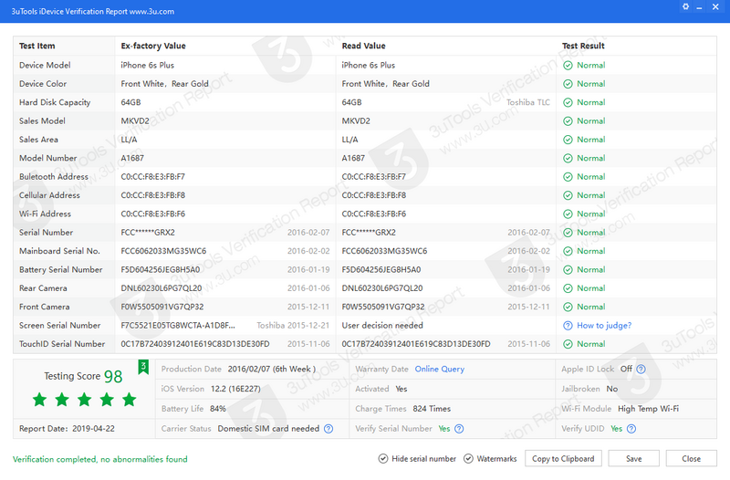The width and height of the screenshot is (730, 480).
Task: Click the check icon in Rear Camera row
Action: click(x=568, y=288)
